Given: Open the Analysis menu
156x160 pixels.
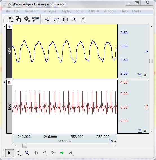Looking at the screenshot, I should click(x=50, y=11).
